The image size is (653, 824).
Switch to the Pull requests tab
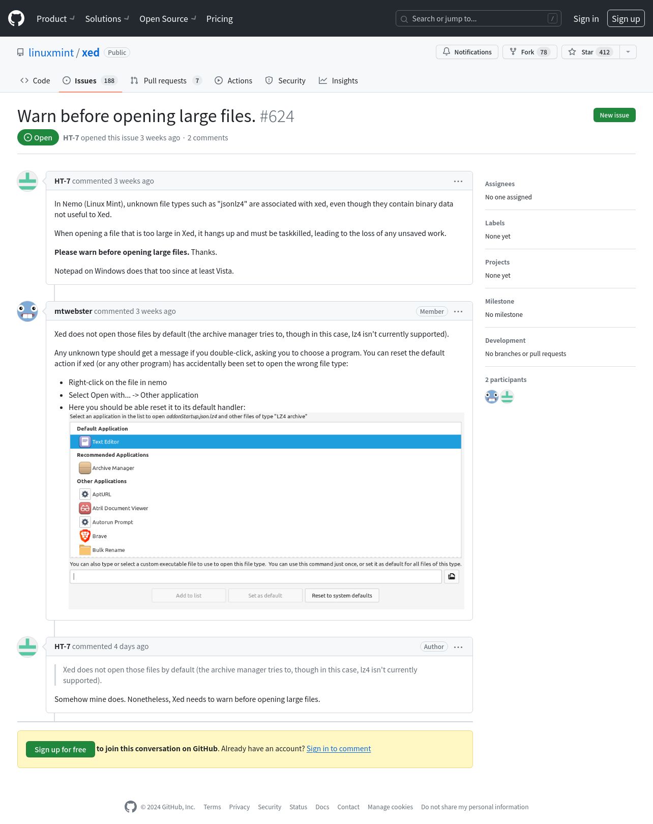(166, 80)
